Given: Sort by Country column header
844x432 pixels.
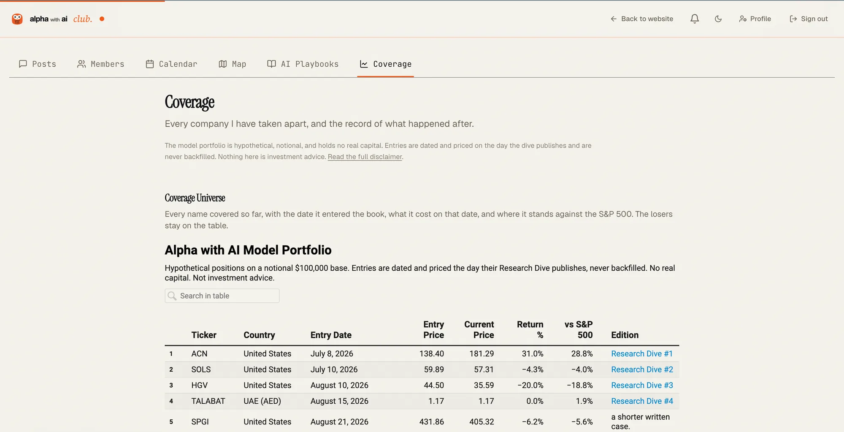Looking at the screenshot, I should (259, 335).
